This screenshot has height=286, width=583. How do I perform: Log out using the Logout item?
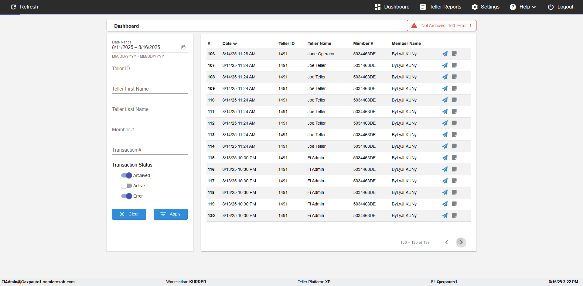pos(561,7)
